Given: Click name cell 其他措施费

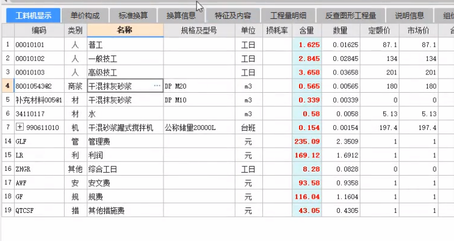Looking at the screenshot, I should click(125, 210).
